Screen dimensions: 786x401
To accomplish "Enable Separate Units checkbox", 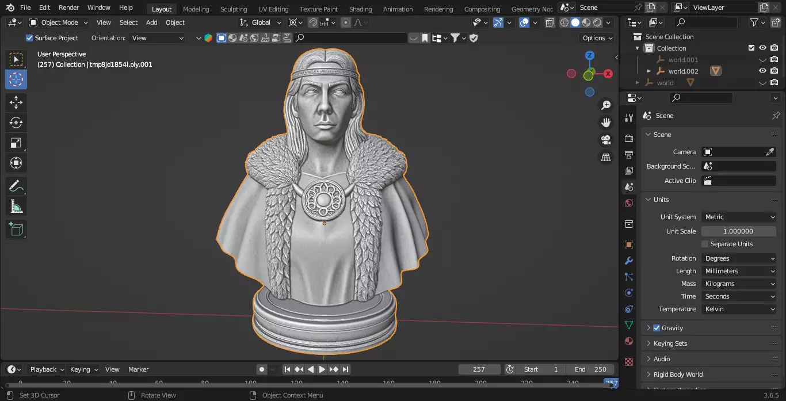I will coord(705,244).
